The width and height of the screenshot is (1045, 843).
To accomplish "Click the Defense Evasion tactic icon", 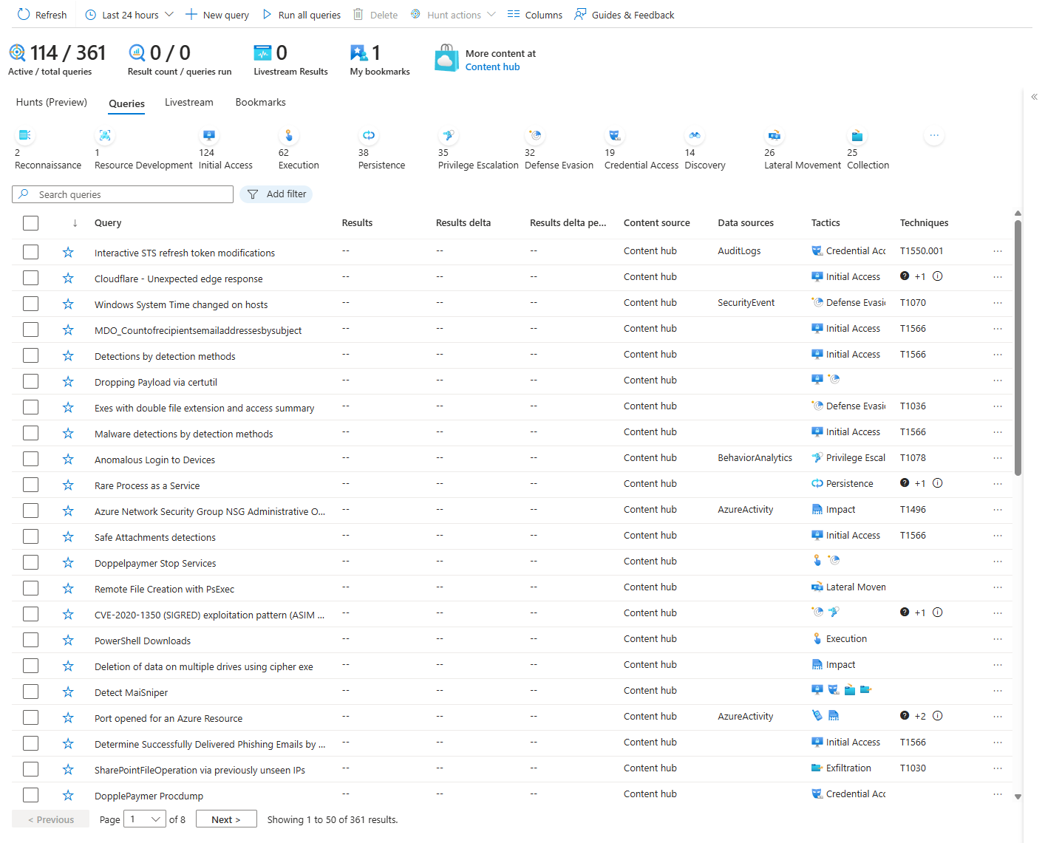I will 535,135.
